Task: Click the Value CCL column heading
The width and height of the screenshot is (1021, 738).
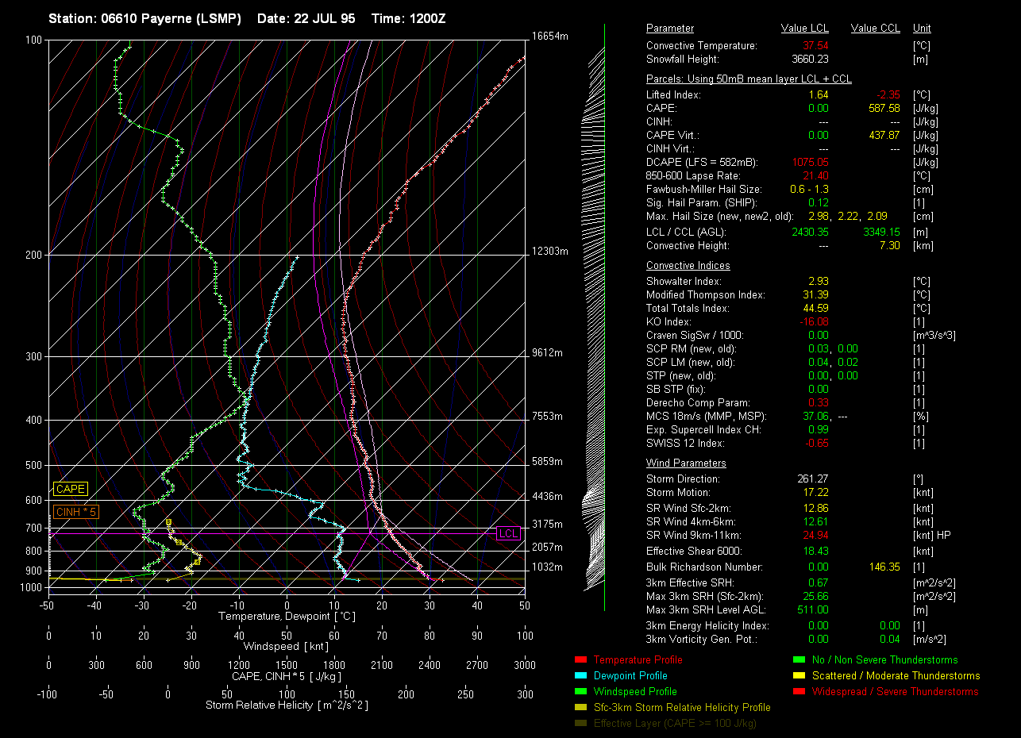Action: pyautogui.click(x=875, y=29)
